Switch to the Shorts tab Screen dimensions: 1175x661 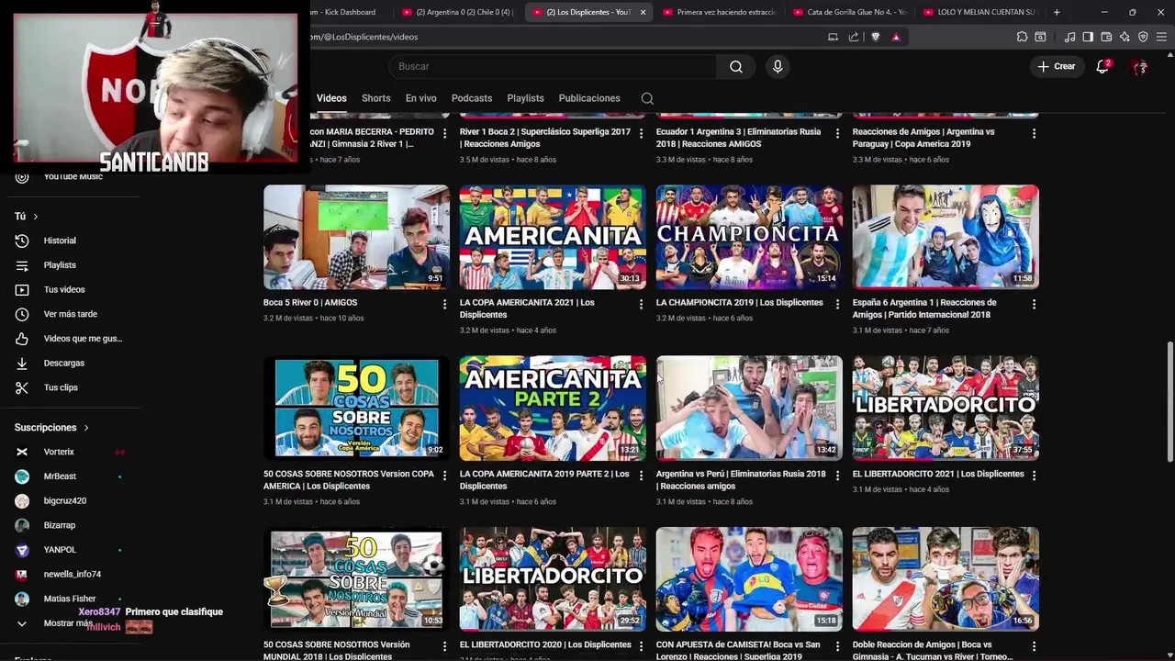375,98
